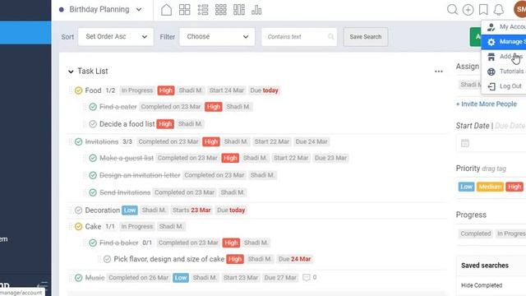Select the highlighted Manage menu entry

click(505, 42)
